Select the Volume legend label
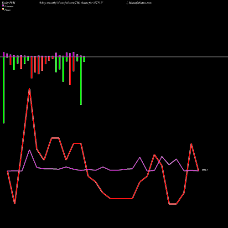This screenshot has width=228, height=228. (x=9, y=6)
